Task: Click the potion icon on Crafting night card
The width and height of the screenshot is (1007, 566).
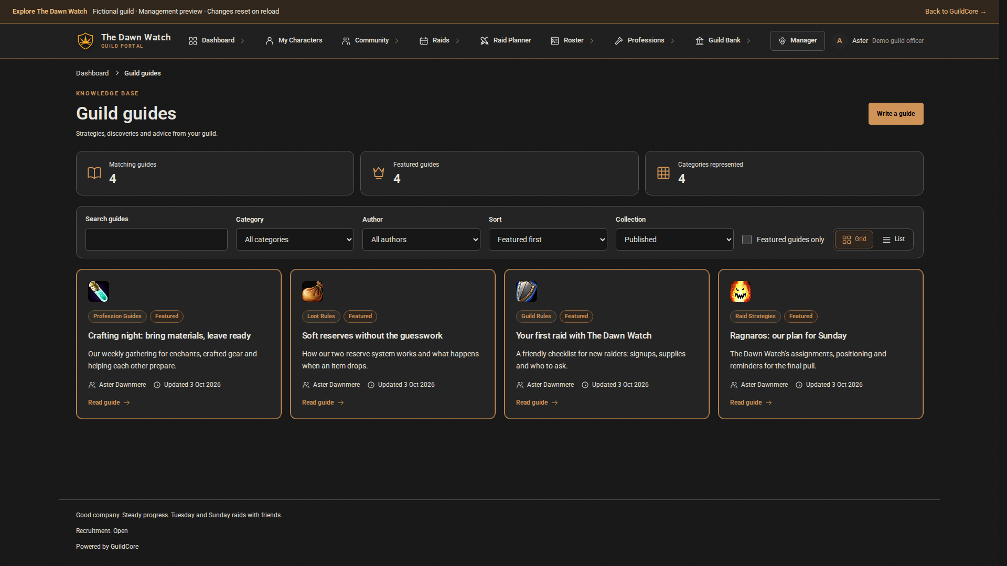Action: click(99, 291)
